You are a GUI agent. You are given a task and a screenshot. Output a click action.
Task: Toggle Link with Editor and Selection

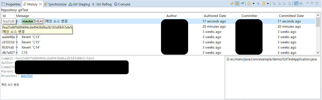click(x=237, y=4)
